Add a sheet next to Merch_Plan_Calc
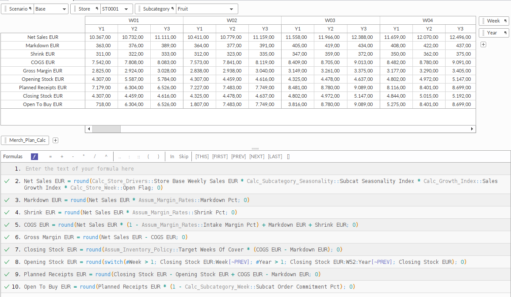 (55, 141)
